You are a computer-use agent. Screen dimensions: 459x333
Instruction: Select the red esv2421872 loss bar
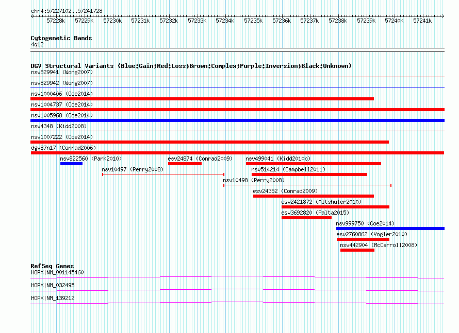pos(335,207)
